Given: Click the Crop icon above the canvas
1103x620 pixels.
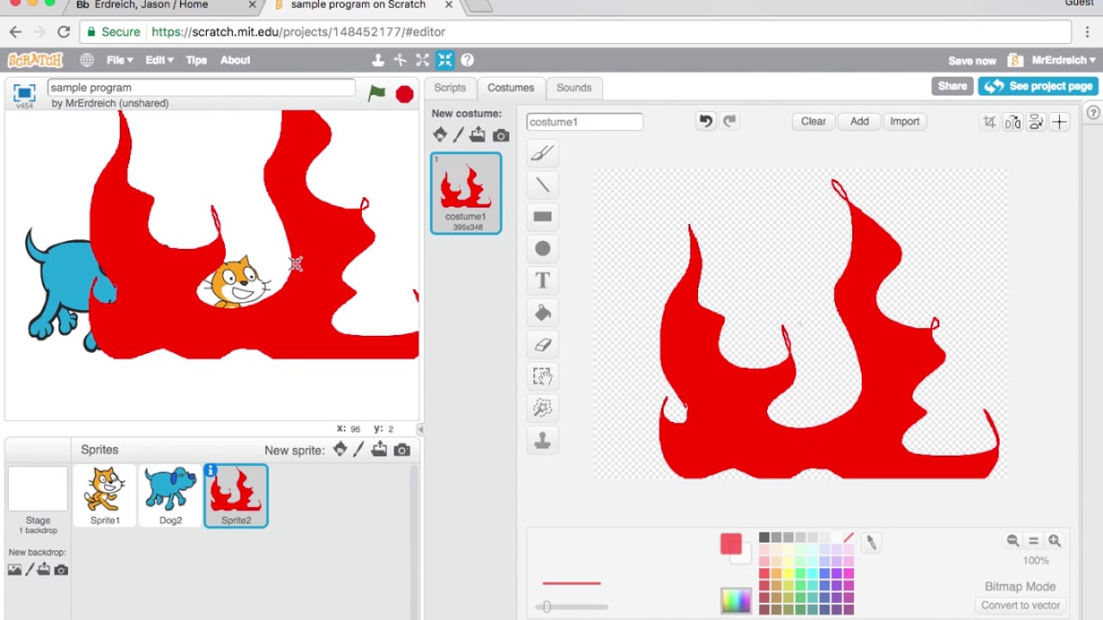Looking at the screenshot, I should click(989, 122).
